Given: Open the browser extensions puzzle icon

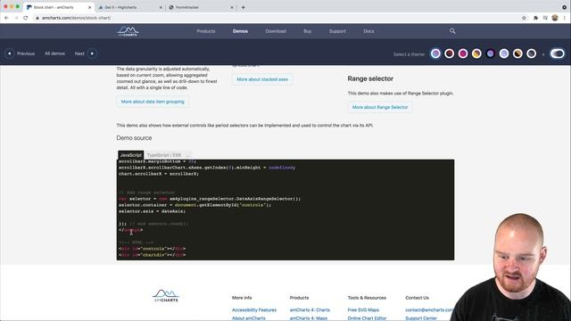Looking at the screenshot, I should tap(535, 18).
